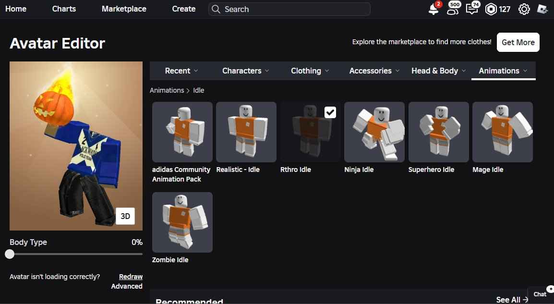Click the Roblox app icon top right
Screen dimensions: 554x304
(542, 9)
